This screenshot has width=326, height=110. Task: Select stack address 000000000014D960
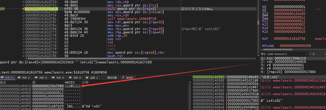tap(209, 77)
